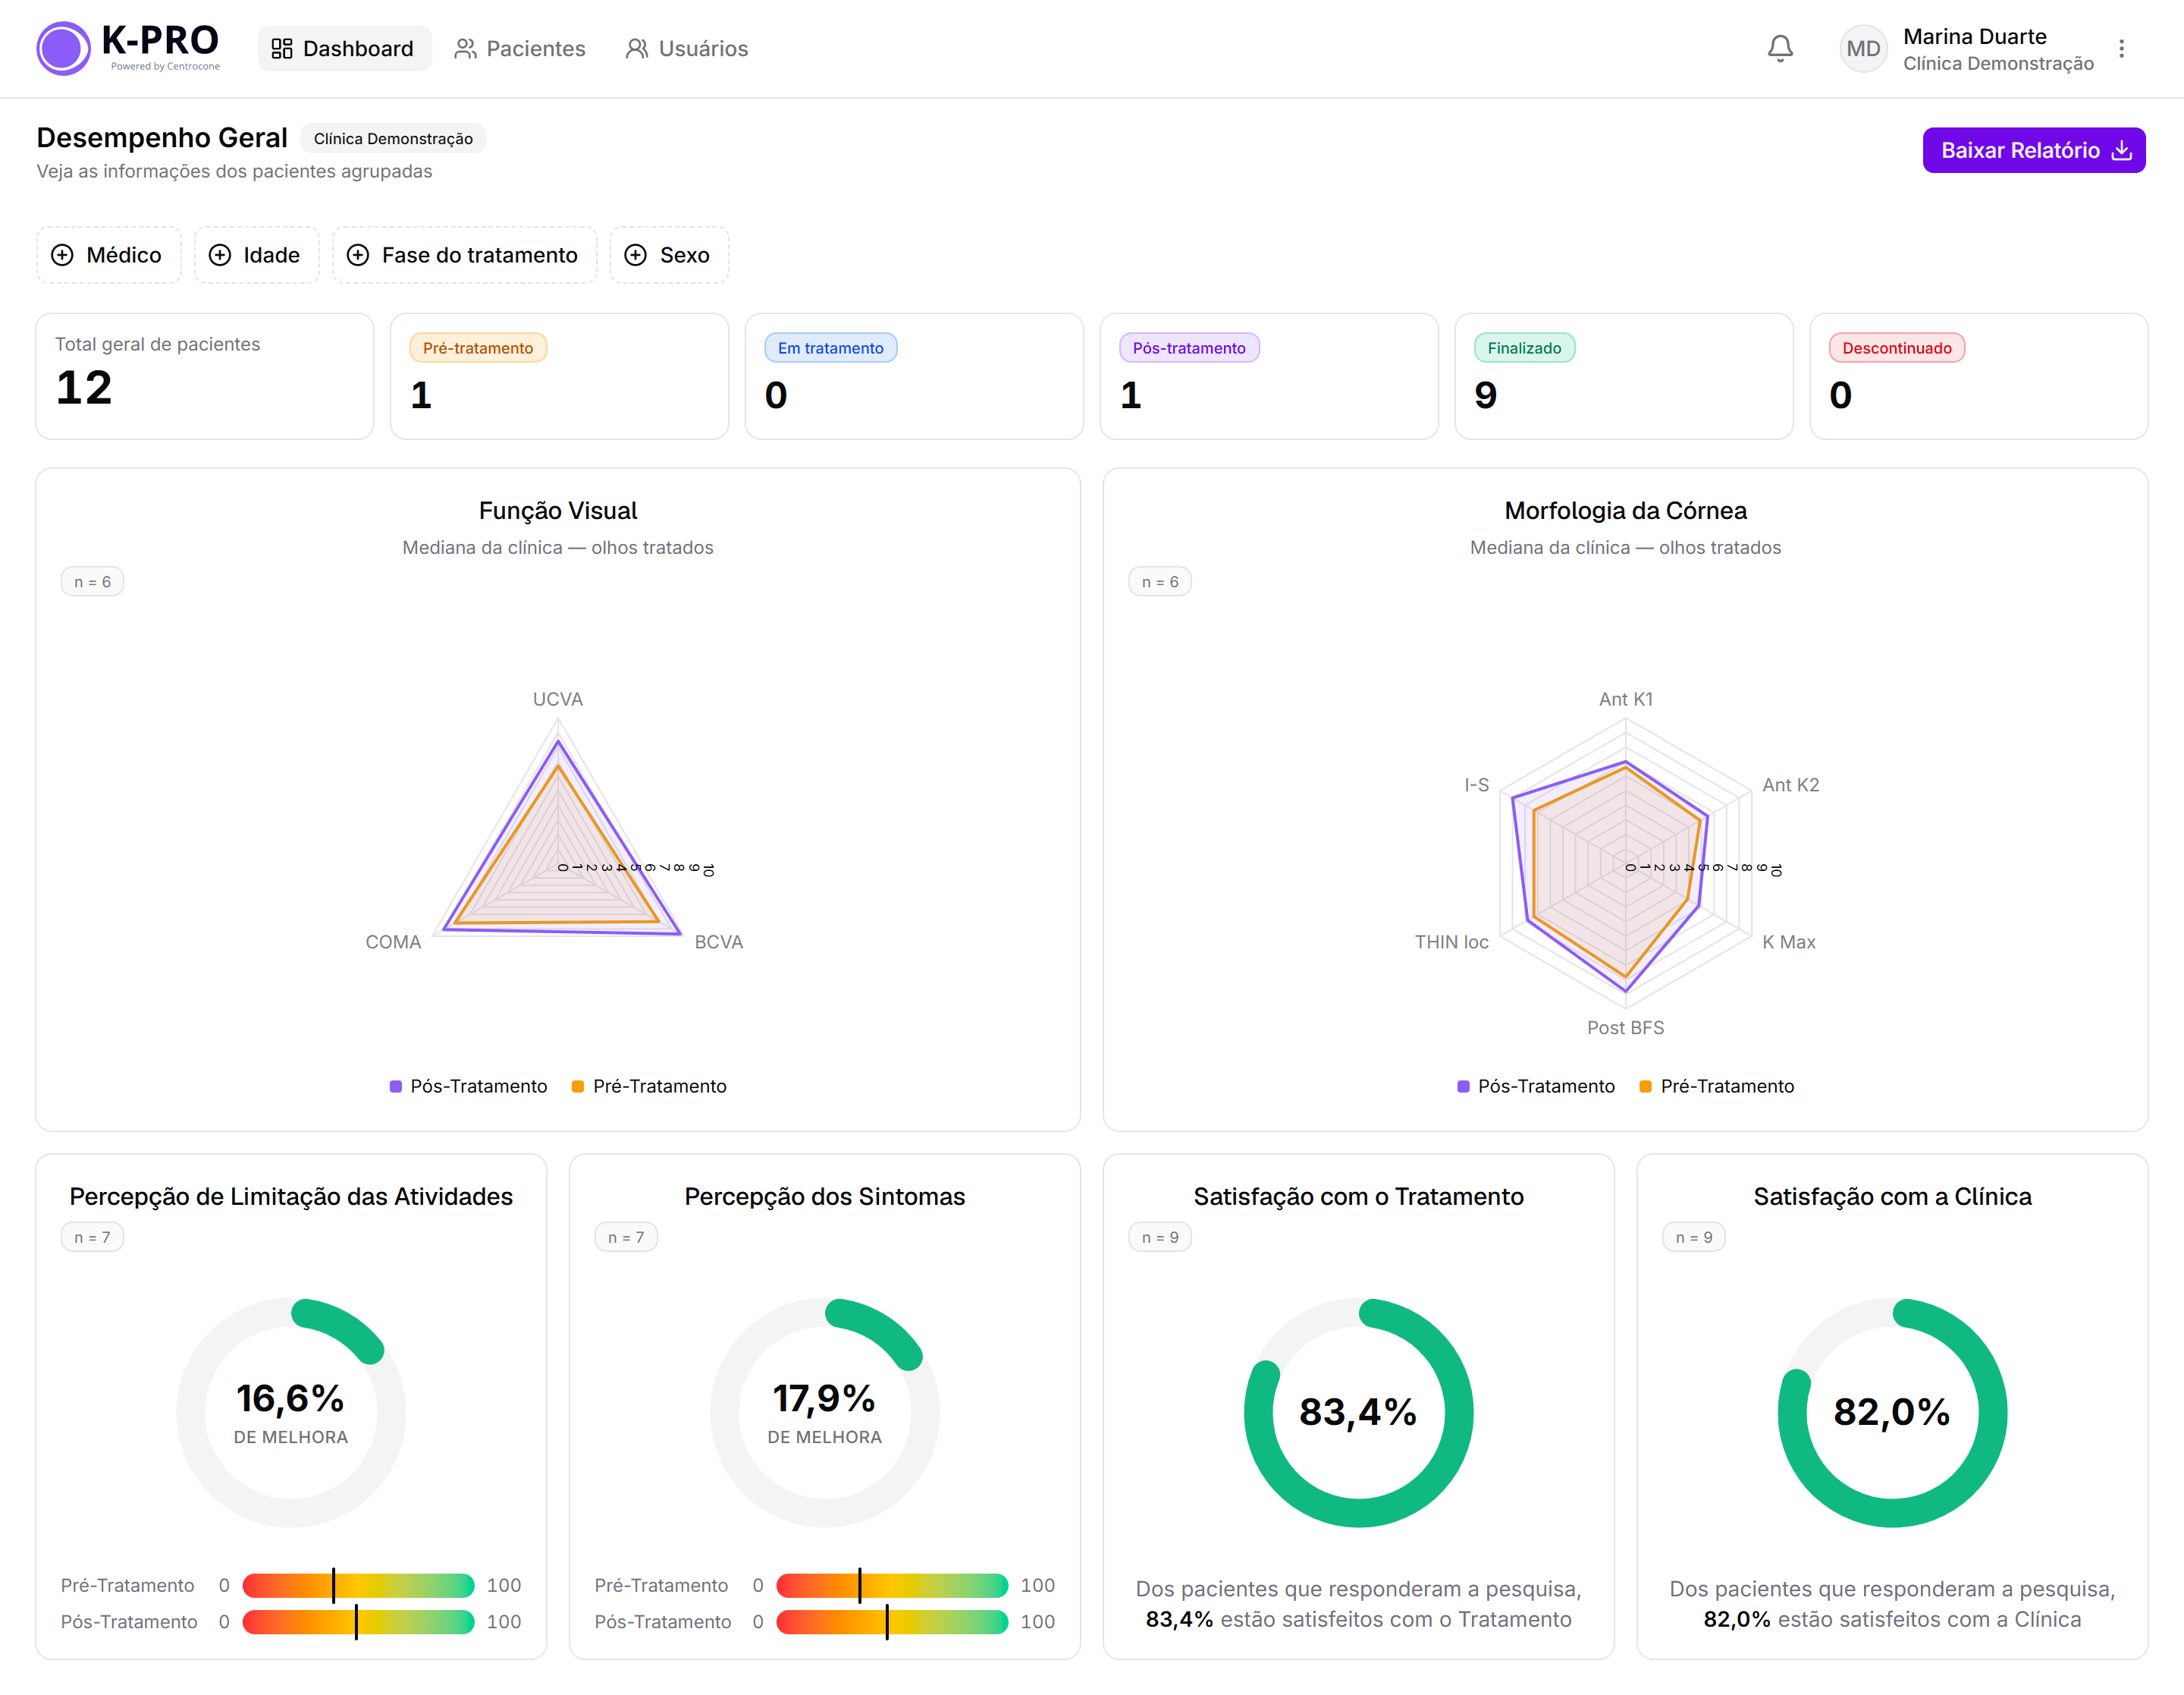This screenshot has width=2184, height=1695.
Task: Click n = 7 badge in Percepção dos Sintomas
Action: pos(626,1237)
